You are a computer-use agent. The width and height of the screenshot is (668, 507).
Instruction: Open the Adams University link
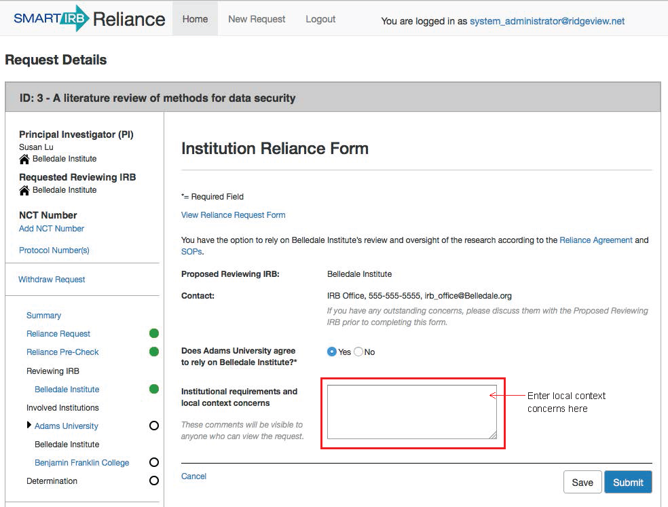pyautogui.click(x=67, y=426)
